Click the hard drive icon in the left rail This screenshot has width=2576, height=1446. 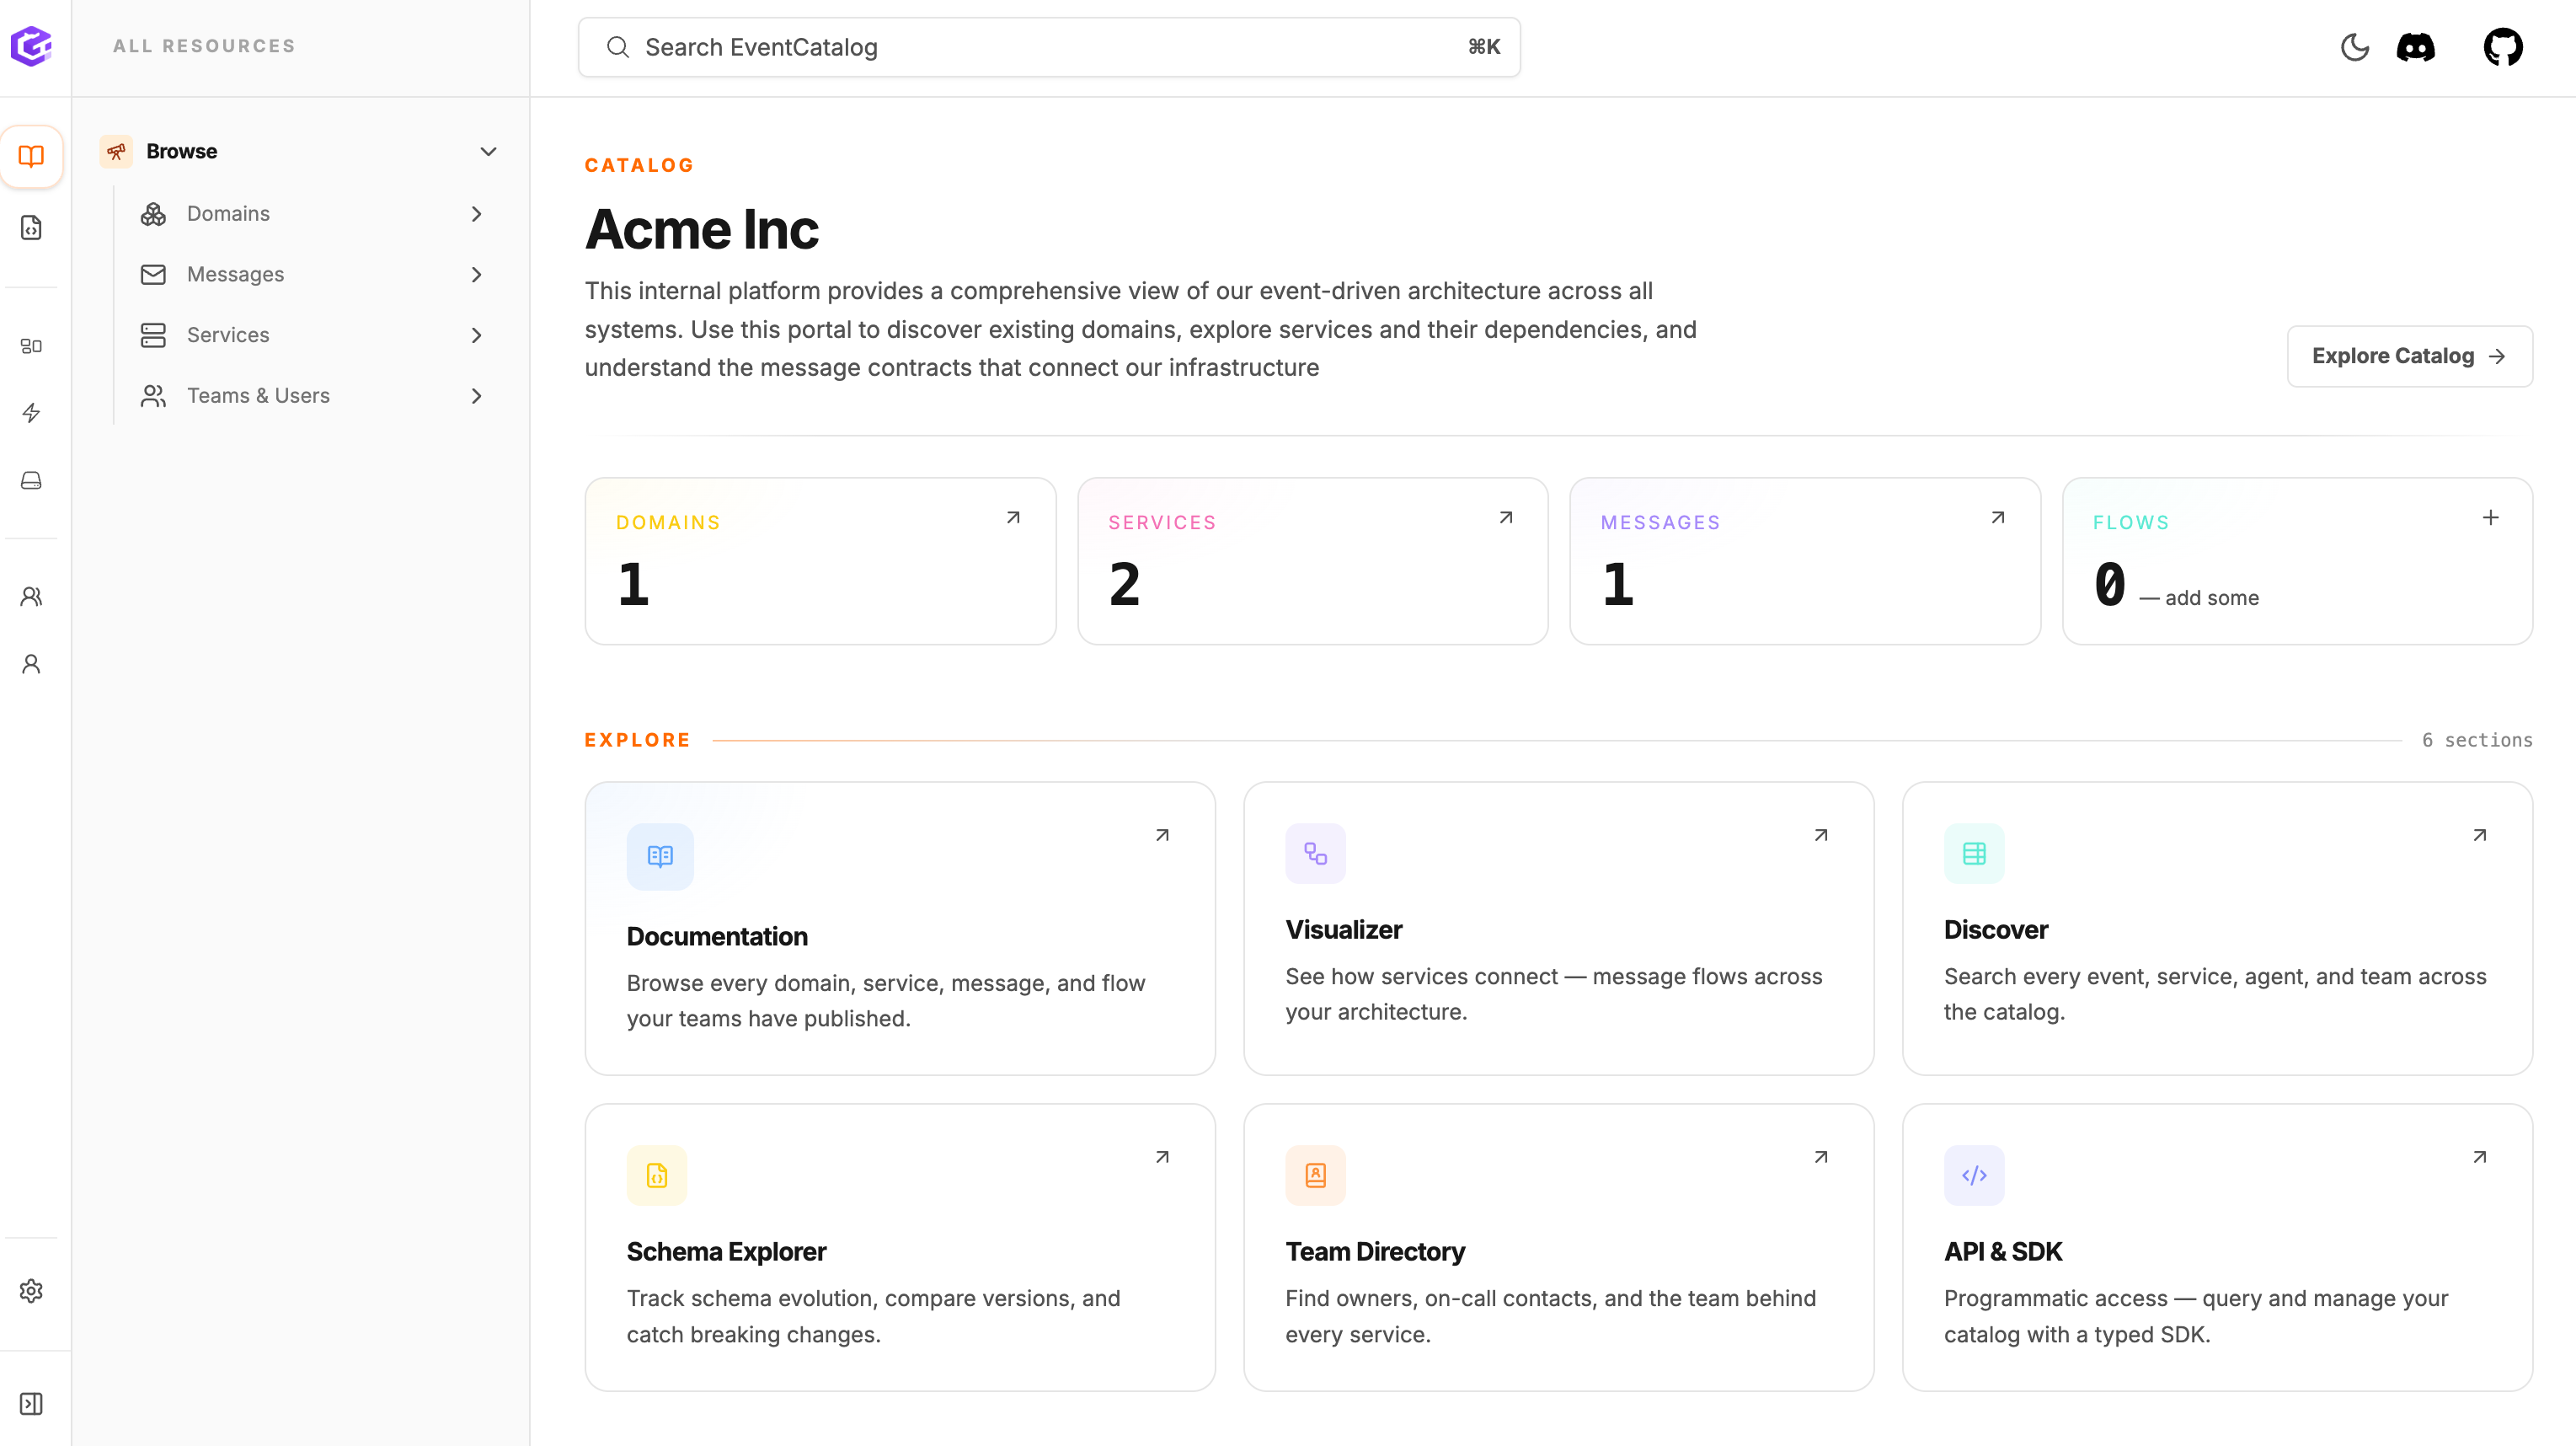tap(31, 481)
